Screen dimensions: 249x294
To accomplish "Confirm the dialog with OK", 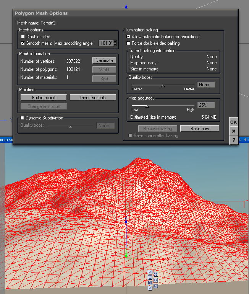I will point(234,122).
